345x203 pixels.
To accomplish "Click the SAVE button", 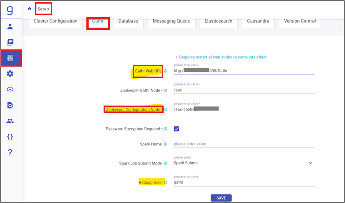I will (x=221, y=198).
